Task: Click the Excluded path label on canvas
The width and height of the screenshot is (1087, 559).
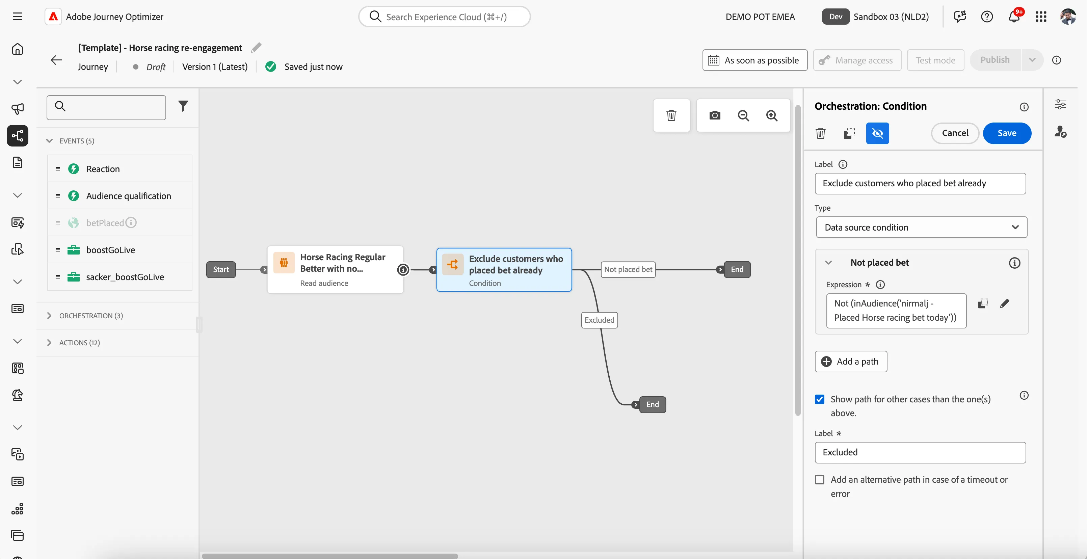Action: click(x=599, y=320)
